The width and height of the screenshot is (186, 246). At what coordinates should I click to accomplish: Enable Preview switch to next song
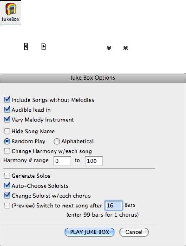tap(7, 206)
